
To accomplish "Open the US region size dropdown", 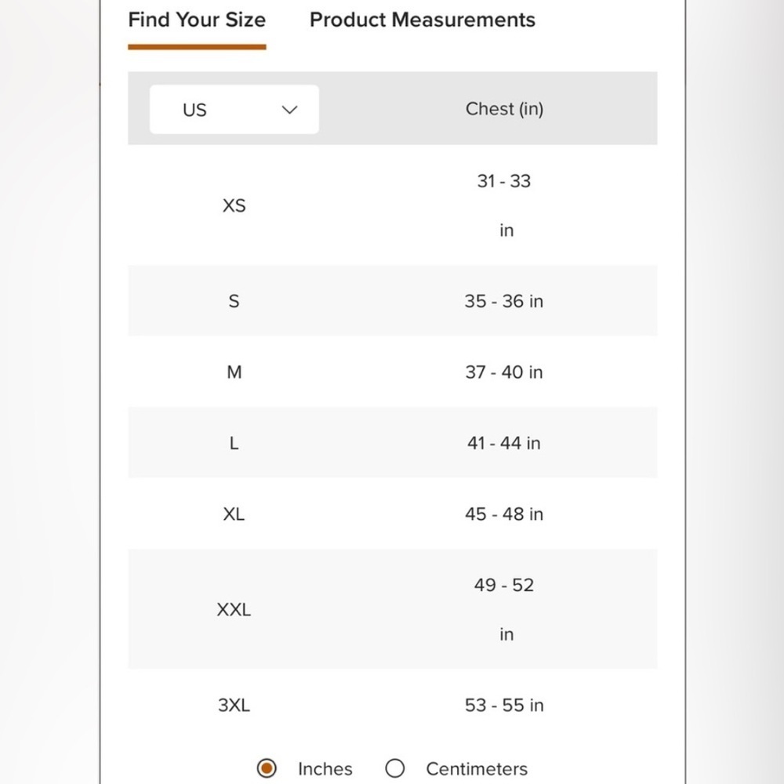I will coord(234,110).
